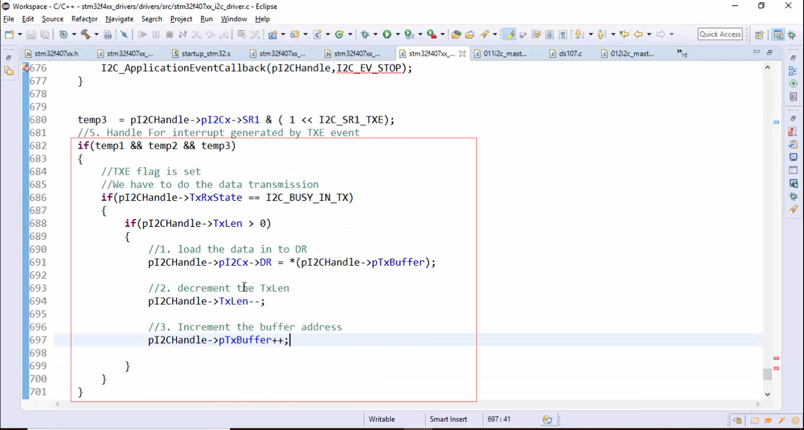Click the build configuration icon

[x=63, y=34]
